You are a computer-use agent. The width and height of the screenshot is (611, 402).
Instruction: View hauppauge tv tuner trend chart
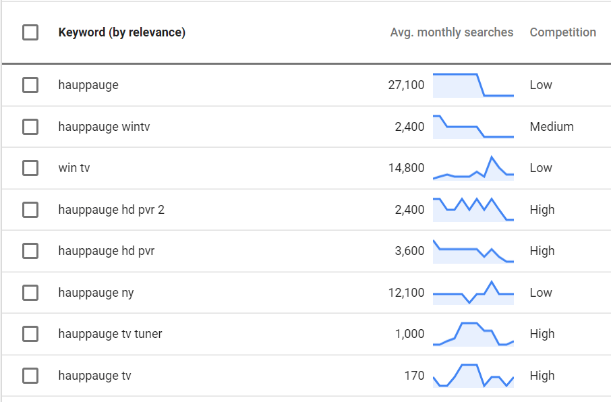pos(473,334)
